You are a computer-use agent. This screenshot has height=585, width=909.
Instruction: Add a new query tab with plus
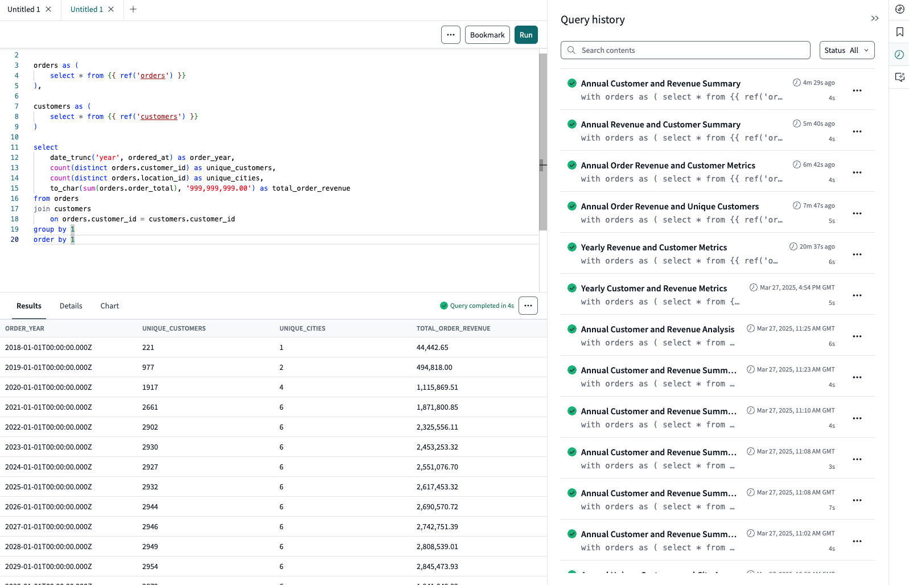133,9
